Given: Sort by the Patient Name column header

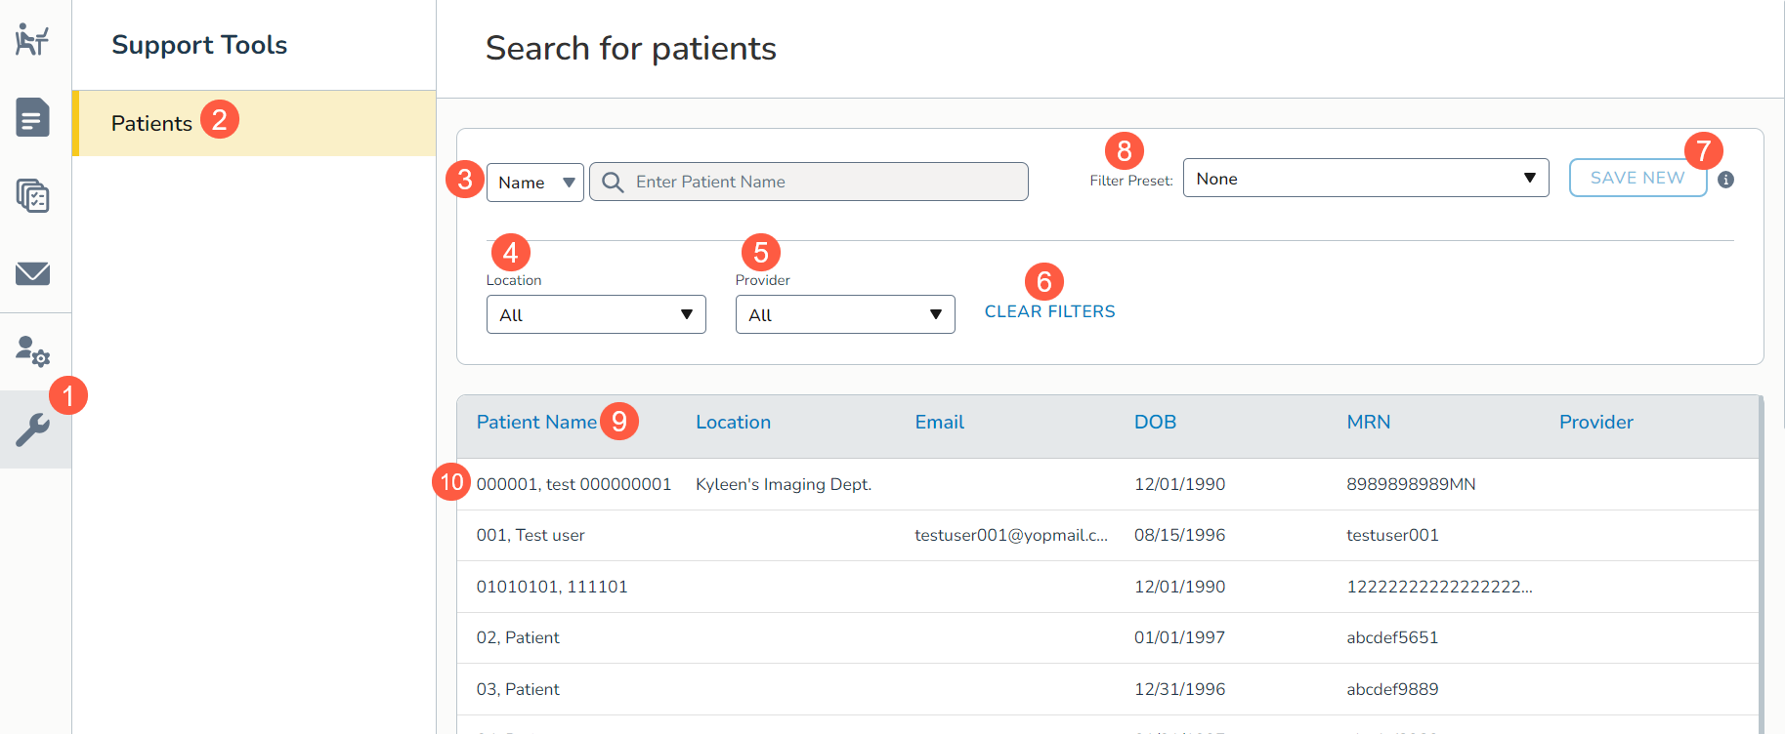Looking at the screenshot, I should [x=535, y=423].
